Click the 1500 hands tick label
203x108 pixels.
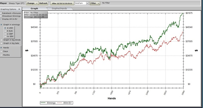click(112, 92)
